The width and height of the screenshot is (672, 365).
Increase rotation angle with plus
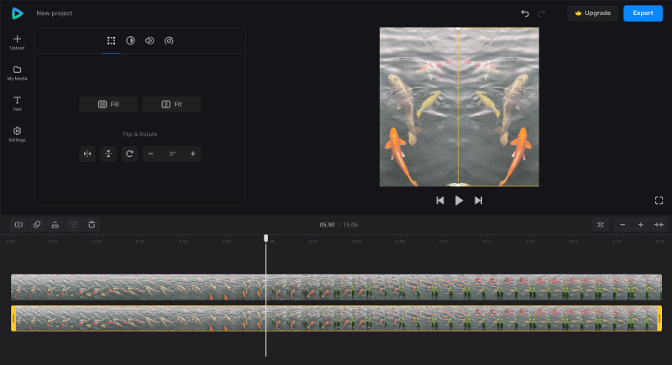point(193,154)
